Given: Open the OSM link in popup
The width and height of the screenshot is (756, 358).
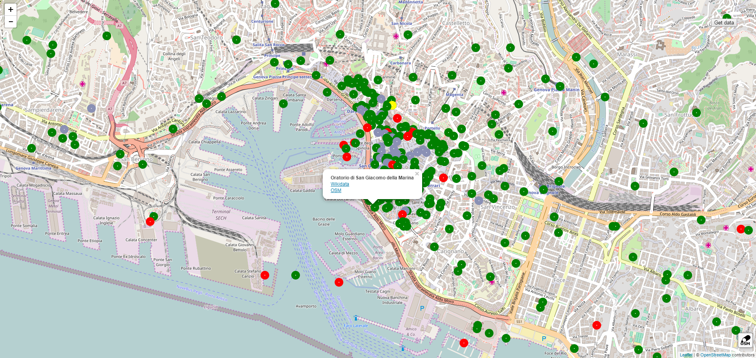Looking at the screenshot, I should tap(336, 190).
